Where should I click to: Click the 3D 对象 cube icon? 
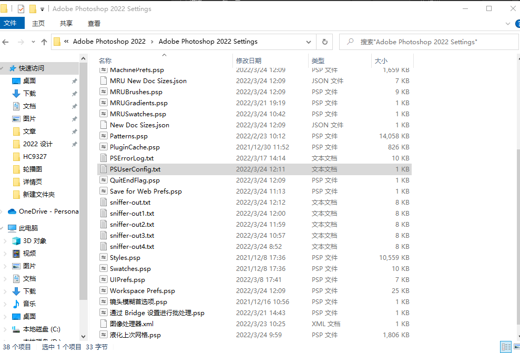pos(16,241)
